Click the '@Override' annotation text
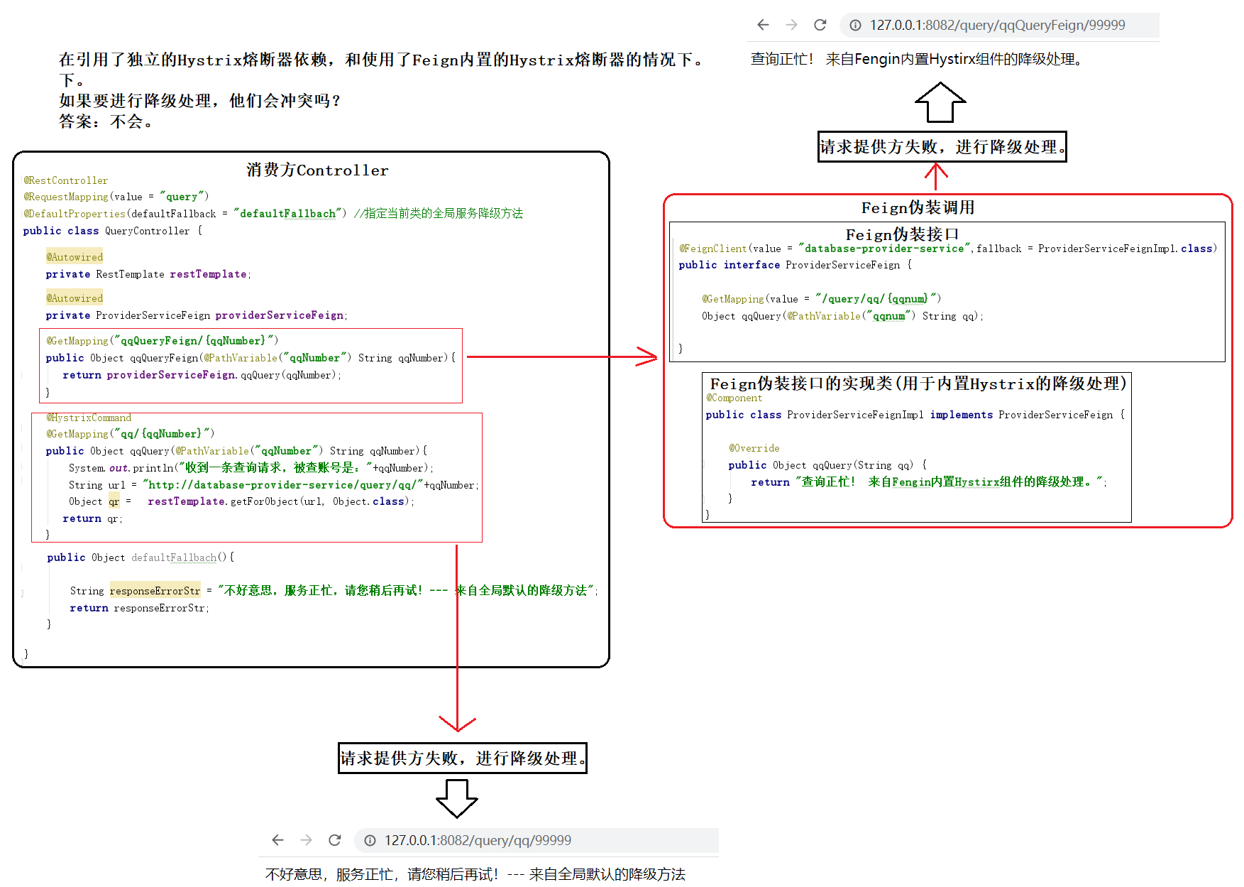The height and width of the screenshot is (887, 1244). pyautogui.click(x=754, y=448)
